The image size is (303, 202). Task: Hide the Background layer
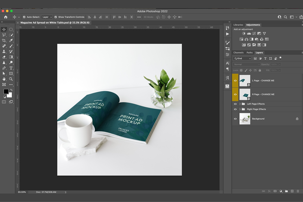pyautogui.click(x=235, y=119)
